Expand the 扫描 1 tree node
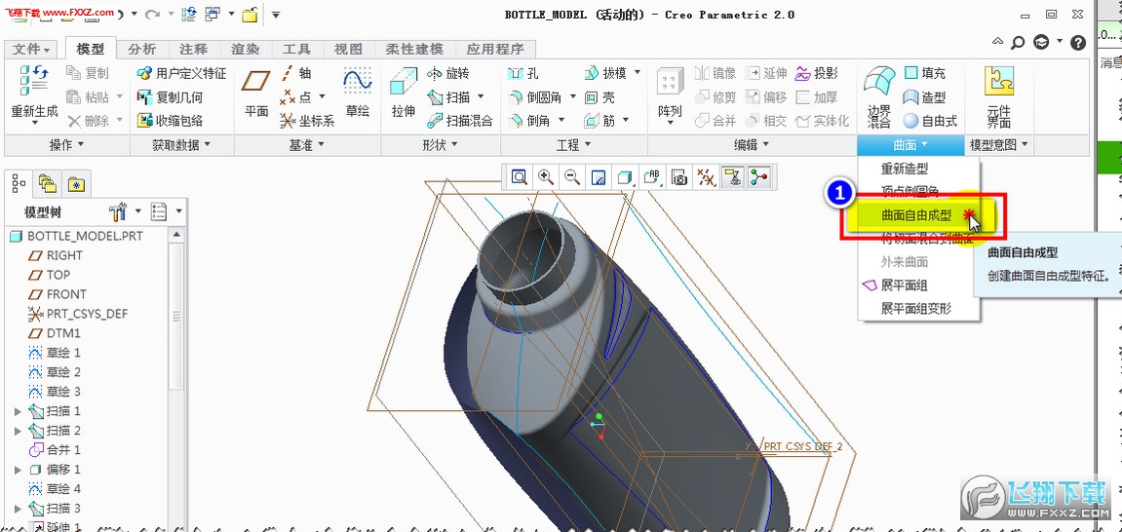 coord(18,411)
